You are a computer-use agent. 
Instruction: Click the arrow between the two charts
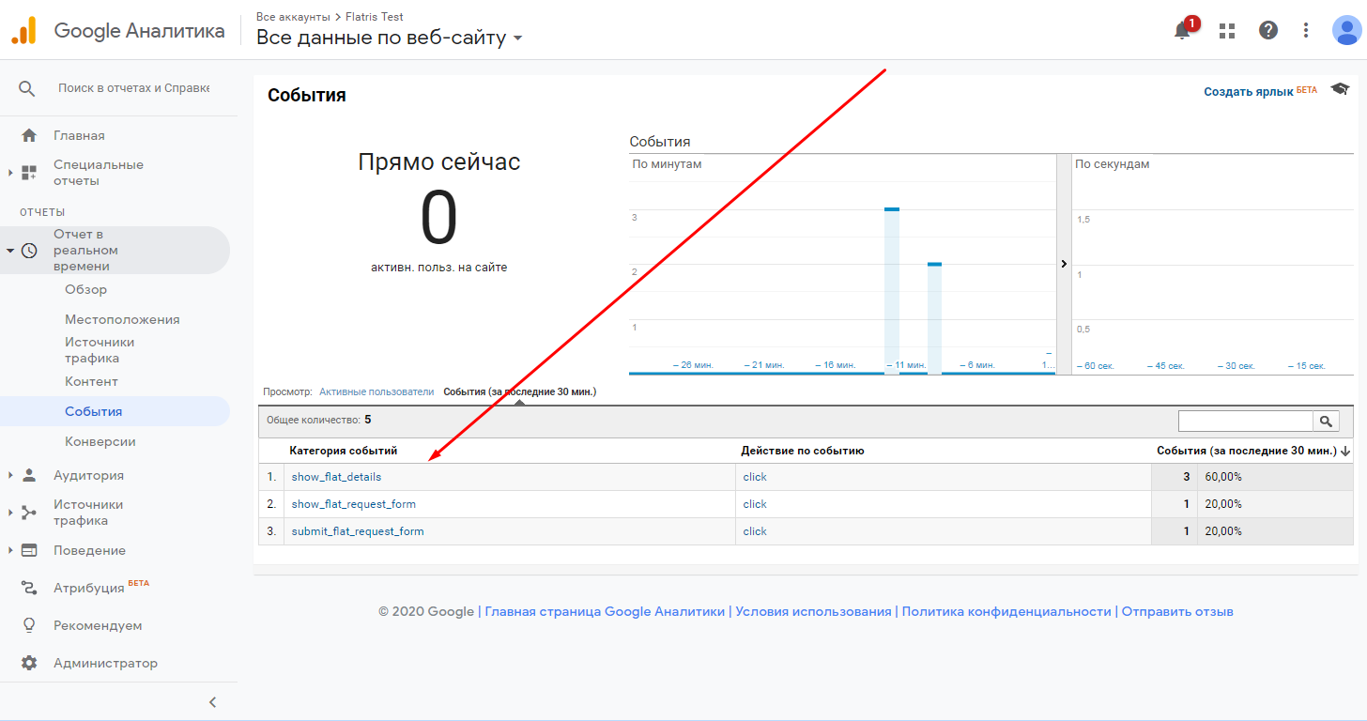[1064, 264]
